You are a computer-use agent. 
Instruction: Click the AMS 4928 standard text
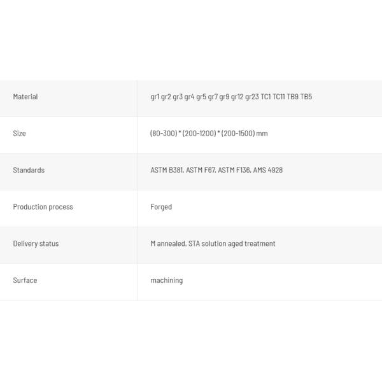pos(268,170)
